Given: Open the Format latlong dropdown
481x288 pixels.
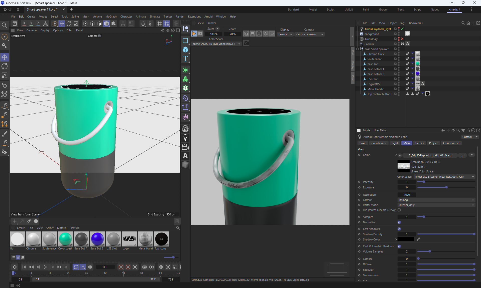Looking at the screenshot, I should pos(436,200).
